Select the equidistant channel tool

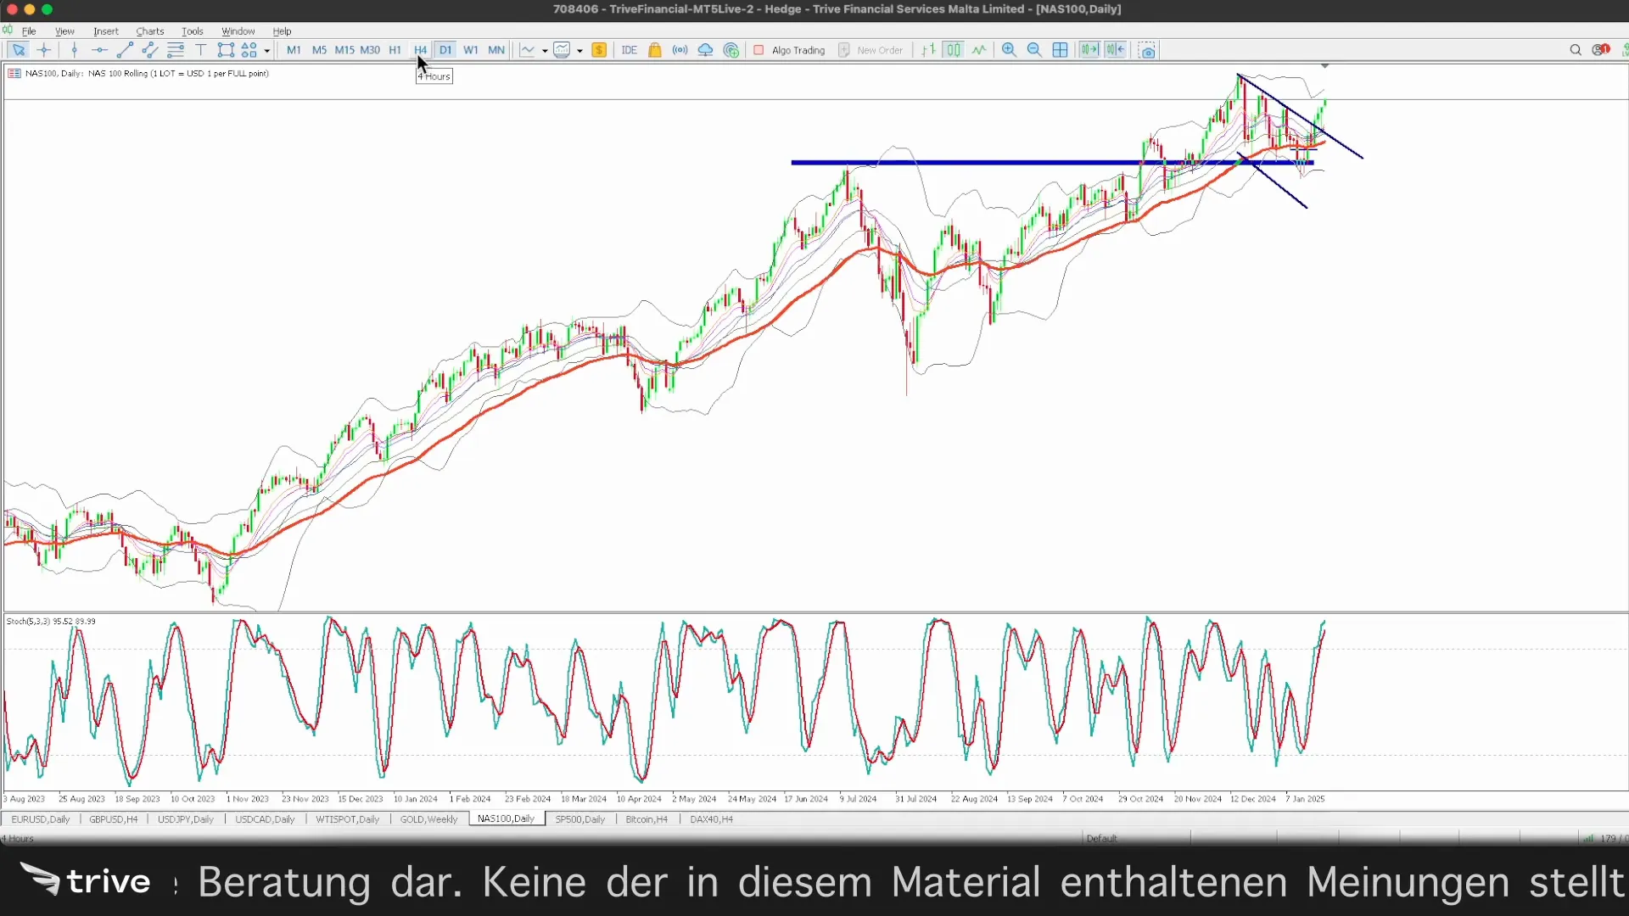point(150,50)
